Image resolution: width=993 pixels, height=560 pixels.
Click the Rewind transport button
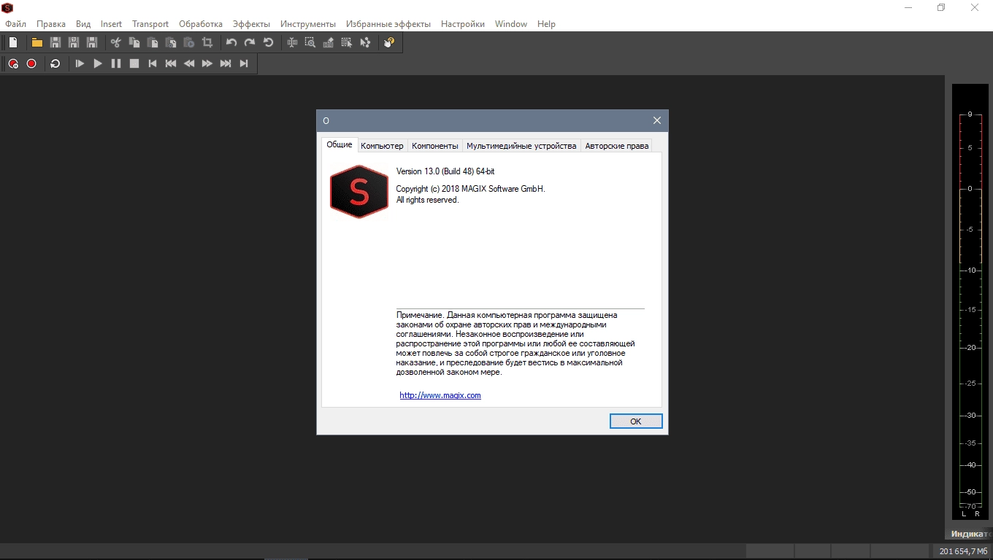[189, 63]
